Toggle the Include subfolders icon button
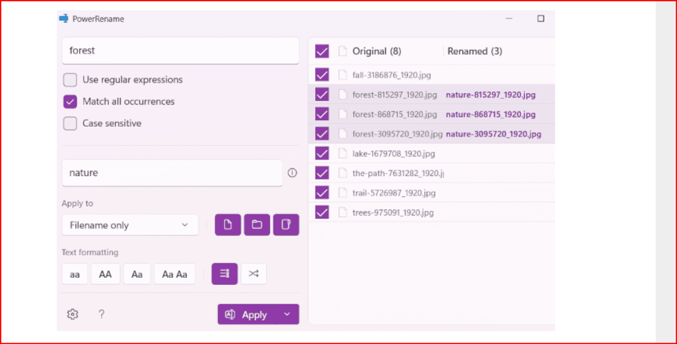 click(286, 225)
